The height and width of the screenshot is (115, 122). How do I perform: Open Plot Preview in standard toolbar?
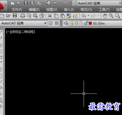pyautogui.click(x=29, y=16)
